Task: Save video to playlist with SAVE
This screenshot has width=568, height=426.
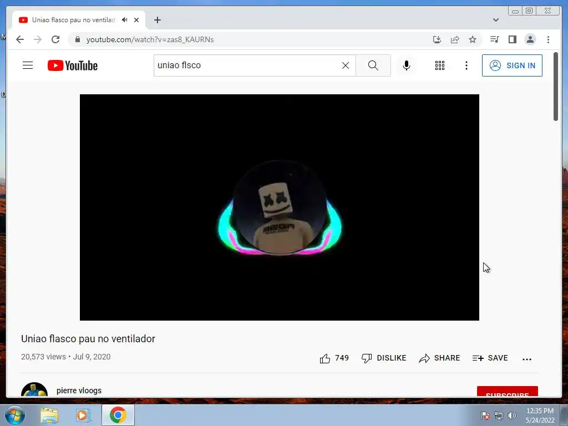Action: point(490,358)
